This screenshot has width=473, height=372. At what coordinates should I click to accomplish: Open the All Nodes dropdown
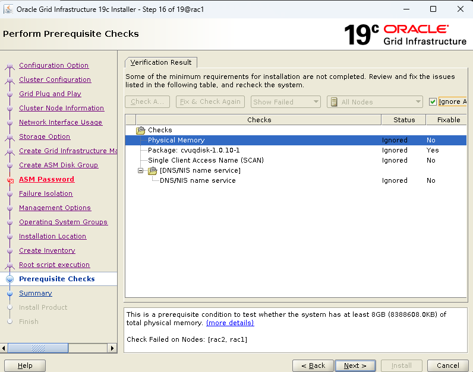coord(374,102)
